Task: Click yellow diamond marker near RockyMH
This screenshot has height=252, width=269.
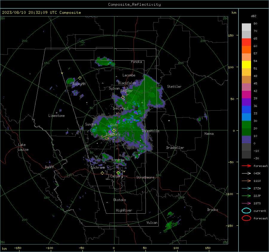Action: coord(80,78)
